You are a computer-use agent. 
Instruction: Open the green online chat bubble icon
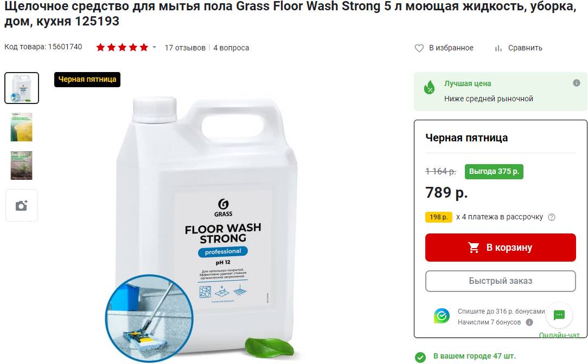(x=559, y=315)
